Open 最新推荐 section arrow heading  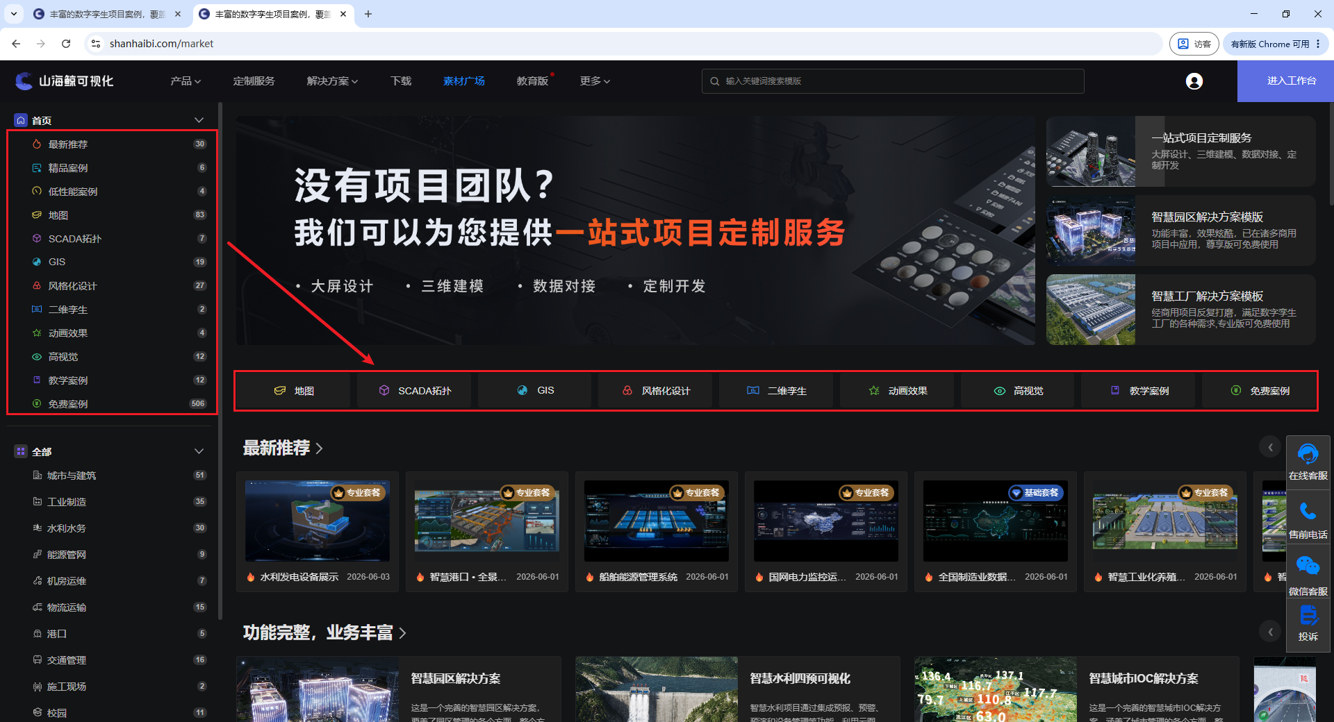[x=283, y=448]
